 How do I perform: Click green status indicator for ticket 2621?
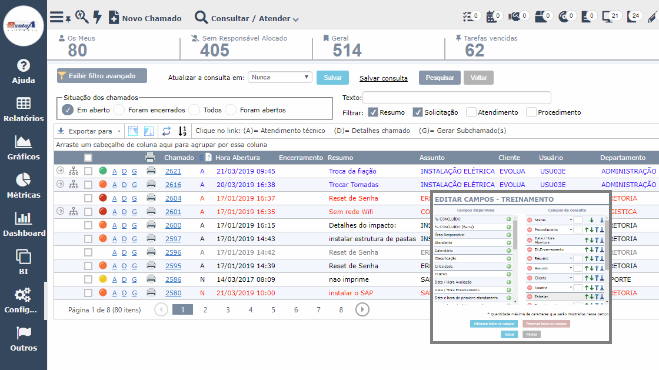tap(103, 171)
